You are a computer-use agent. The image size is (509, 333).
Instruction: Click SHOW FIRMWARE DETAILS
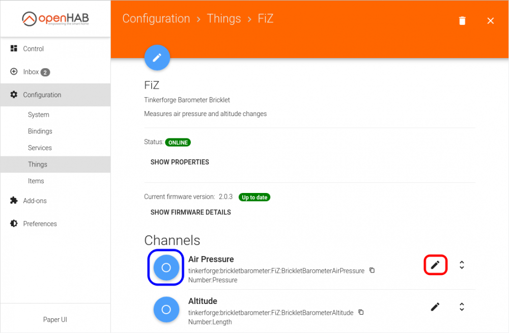coord(190,212)
